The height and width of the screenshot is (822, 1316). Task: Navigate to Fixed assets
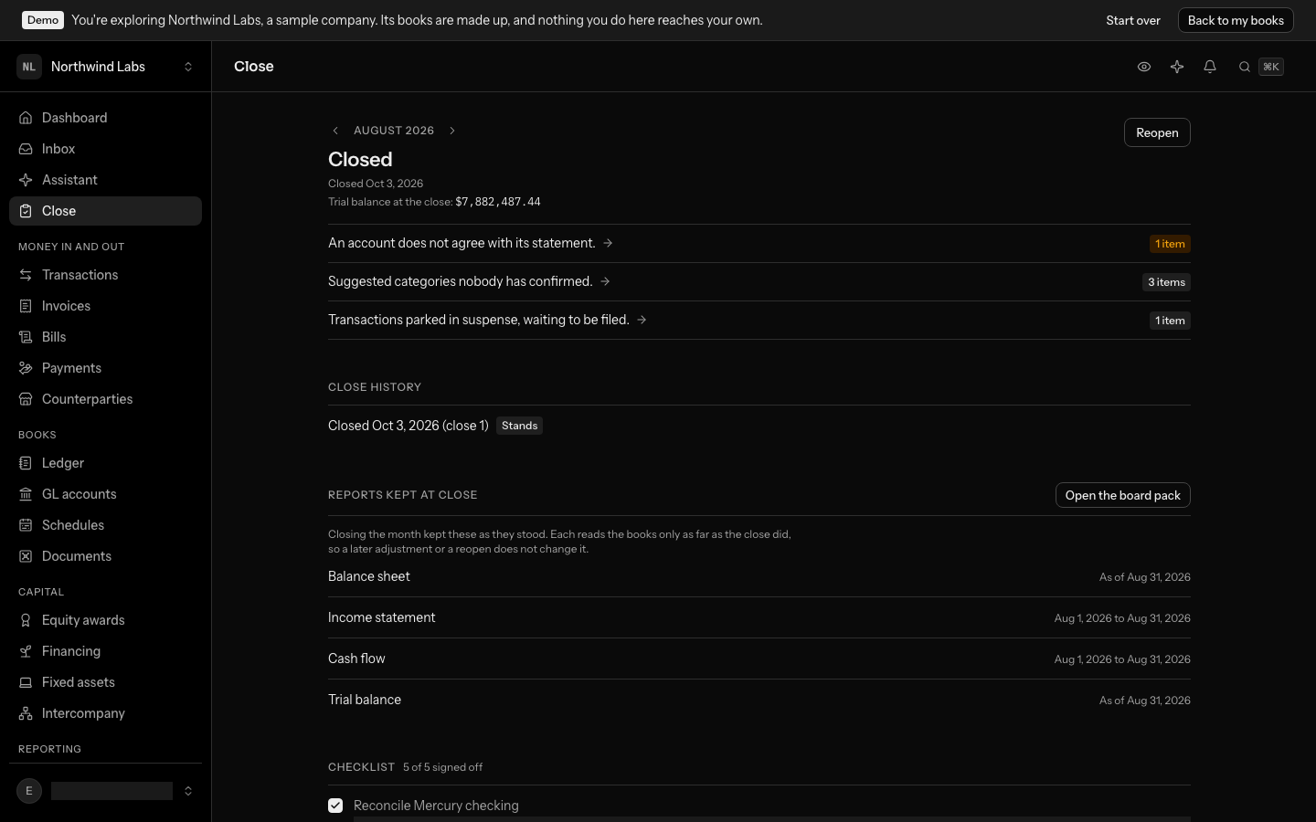click(x=106, y=682)
